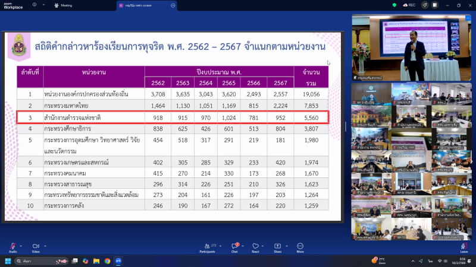
Task: Open the Participants panel
Action: (x=207, y=246)
